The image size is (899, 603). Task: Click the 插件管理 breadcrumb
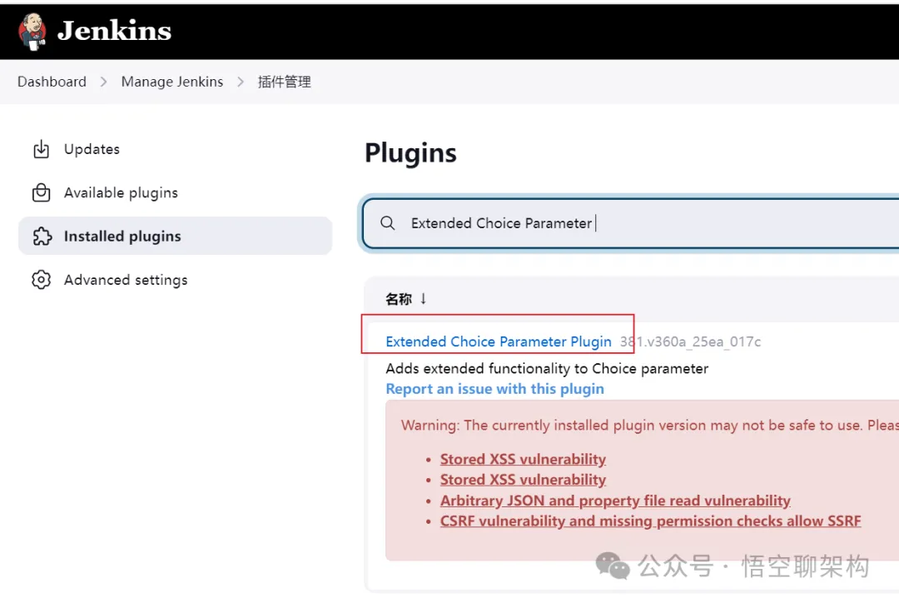click(284, 82)
